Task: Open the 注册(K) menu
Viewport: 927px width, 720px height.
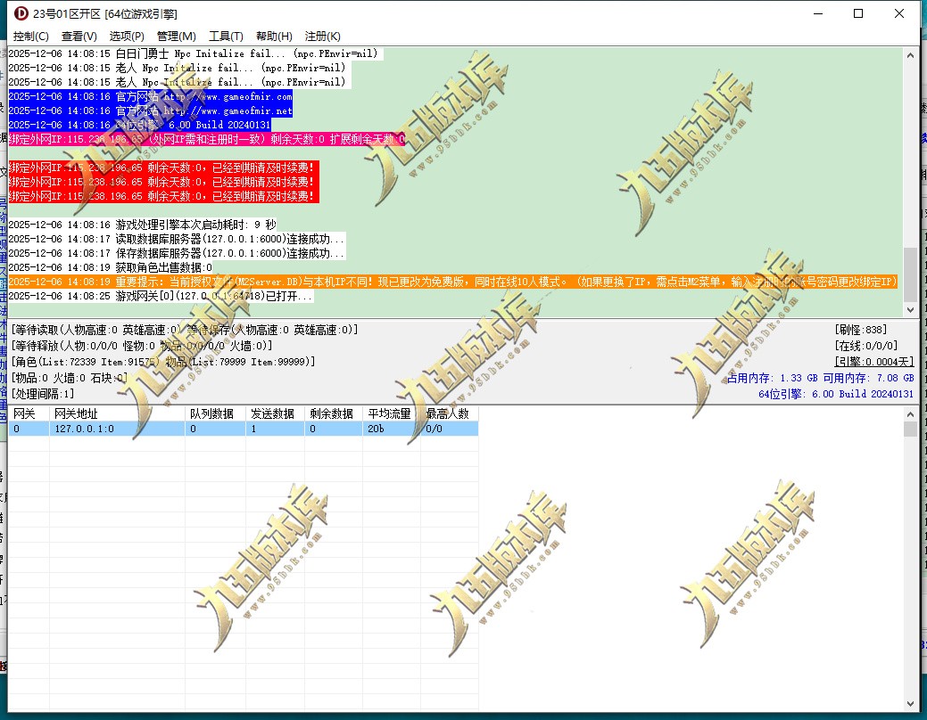Action: coord(322,36)
